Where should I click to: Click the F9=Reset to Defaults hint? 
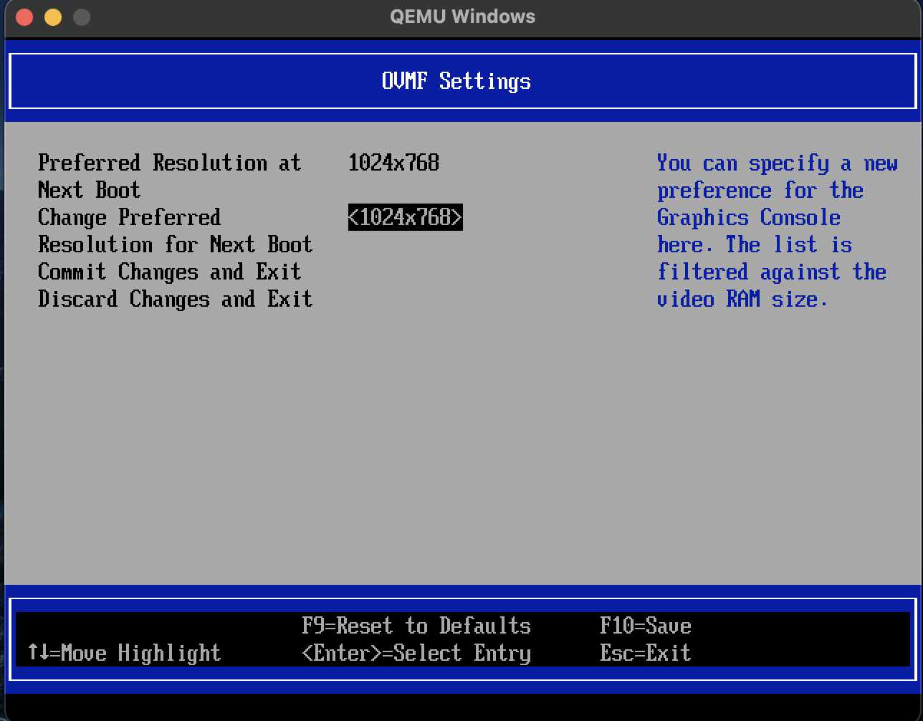(x=416, y=626)
